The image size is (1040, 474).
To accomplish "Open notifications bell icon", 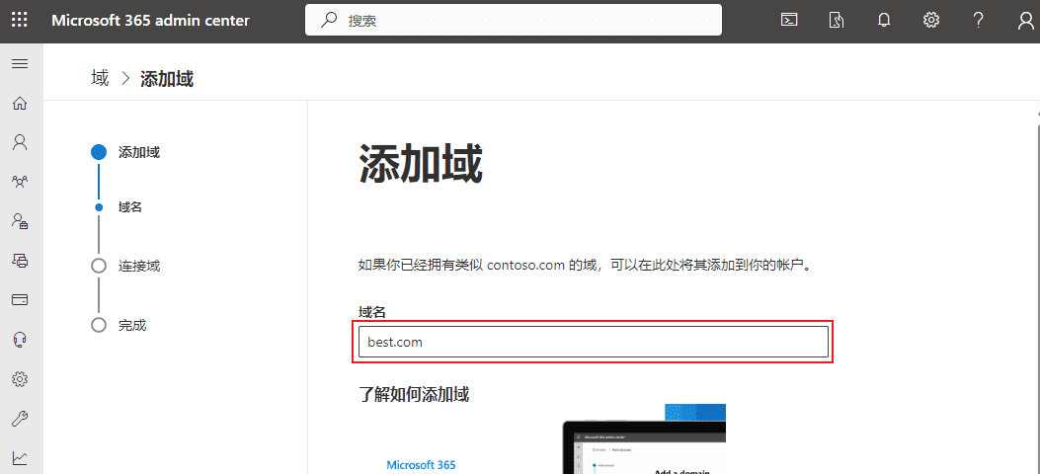I will (884, 20).
